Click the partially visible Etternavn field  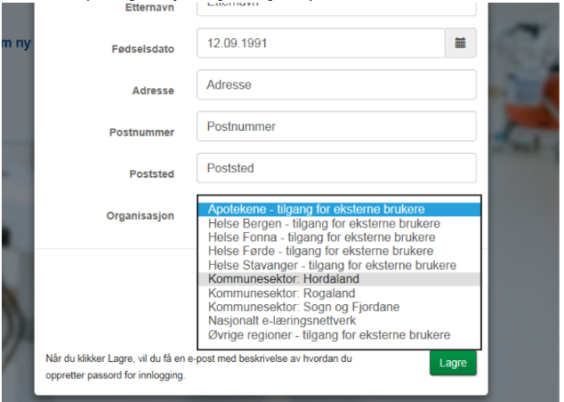pos(336,8)
